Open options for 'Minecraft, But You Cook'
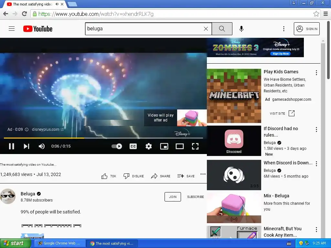331x248 pixels. pyautogui.click(x=316, y=230)
